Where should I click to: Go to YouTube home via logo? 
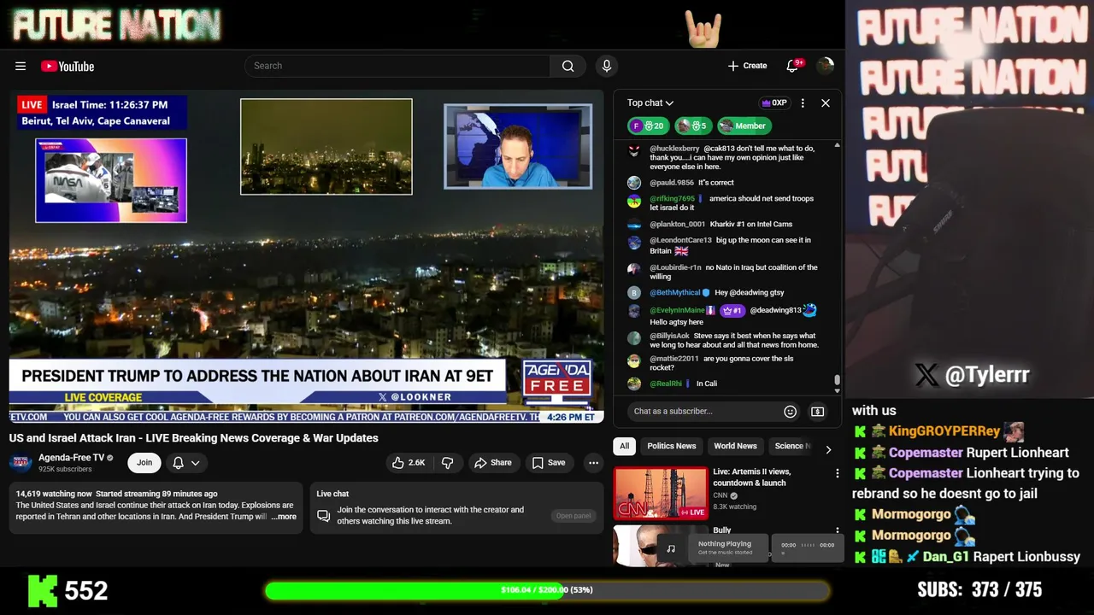coord(68,66)
